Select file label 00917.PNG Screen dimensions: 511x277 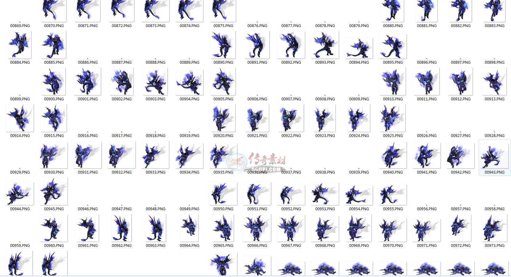[x=122, y=136]
